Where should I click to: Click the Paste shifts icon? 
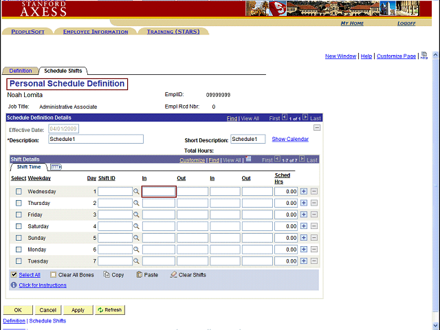coord(140,274)
